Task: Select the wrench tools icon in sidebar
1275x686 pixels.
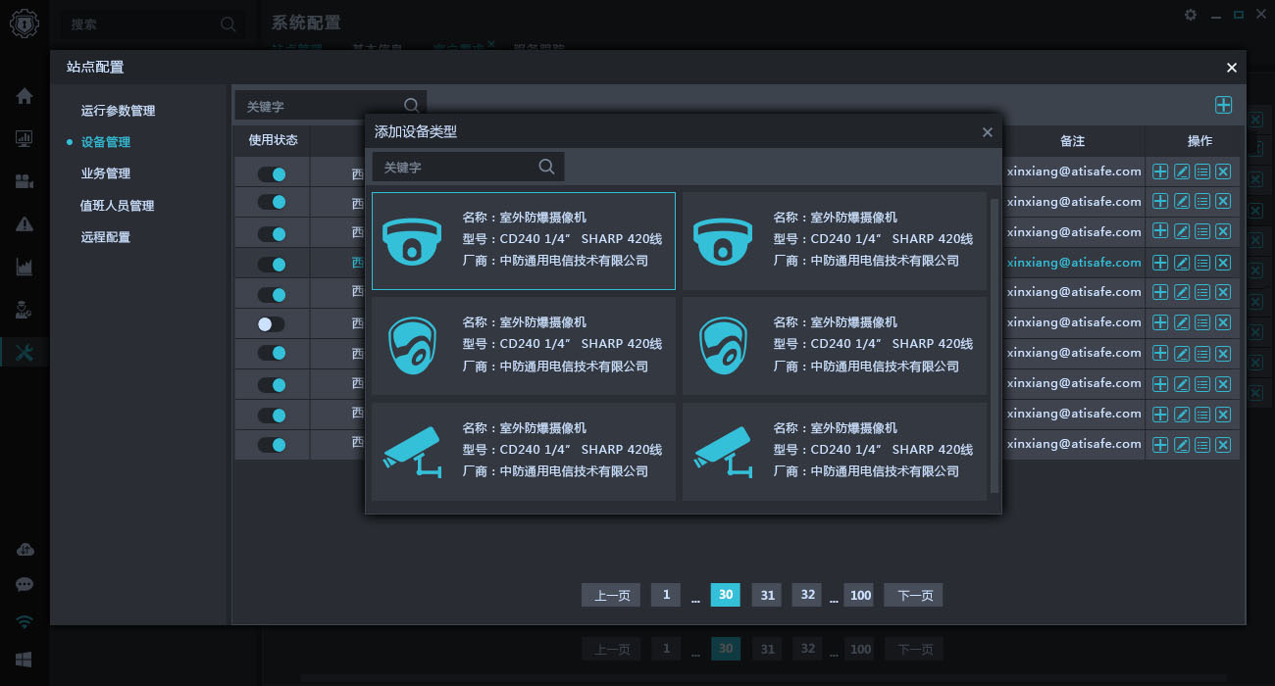Action: coord(25,351)
